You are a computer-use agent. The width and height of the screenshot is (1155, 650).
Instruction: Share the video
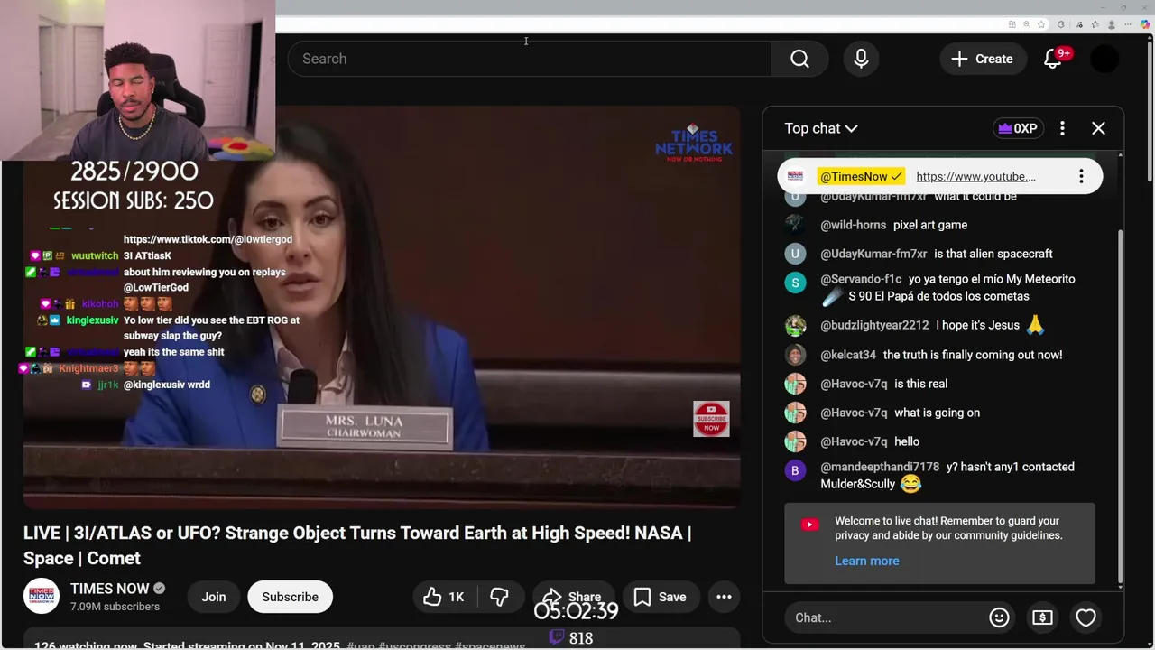pos(572,597)
